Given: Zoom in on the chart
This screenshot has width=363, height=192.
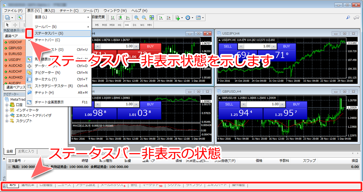Looking at the screenshot, I should [137, 18].
